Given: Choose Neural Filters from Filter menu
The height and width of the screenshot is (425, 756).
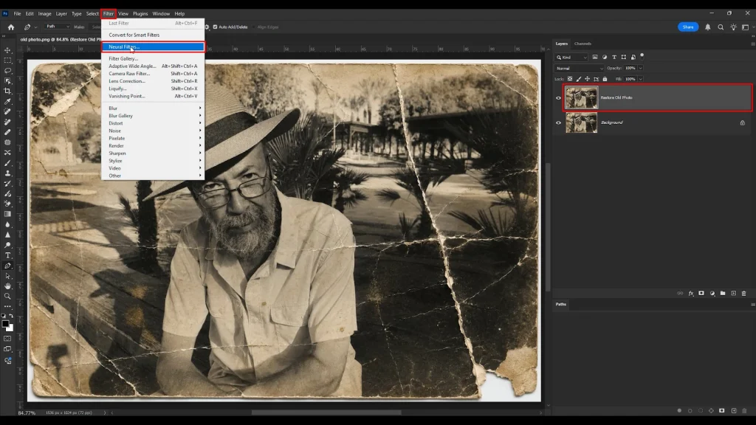Looking at the screenshot, I should coord(153,46).
